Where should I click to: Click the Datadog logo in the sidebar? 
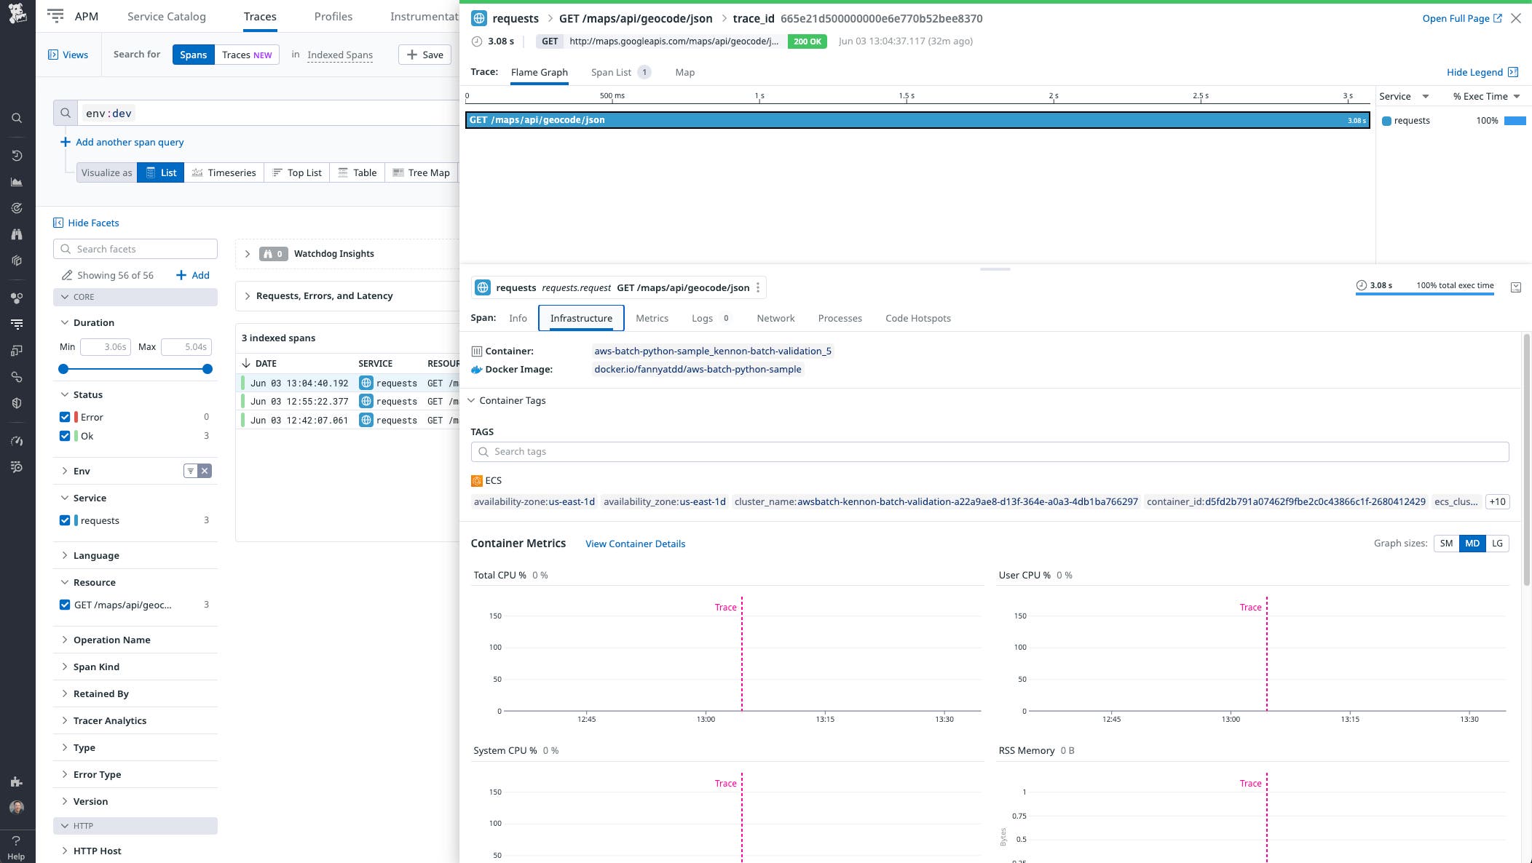coord(16,15)
